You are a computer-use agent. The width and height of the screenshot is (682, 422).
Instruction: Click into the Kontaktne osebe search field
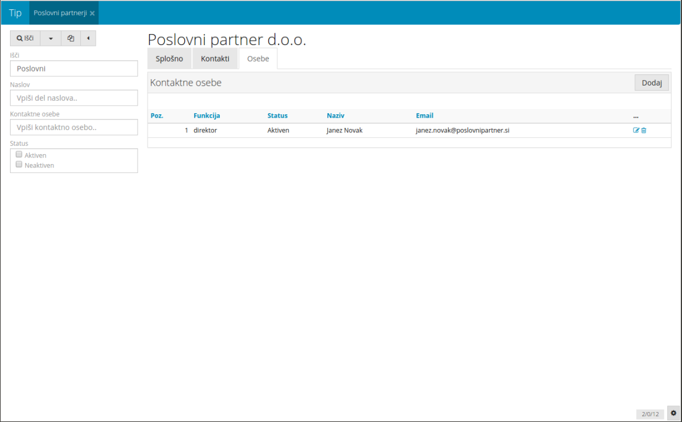pyautogui.click(x=74, y=127)
